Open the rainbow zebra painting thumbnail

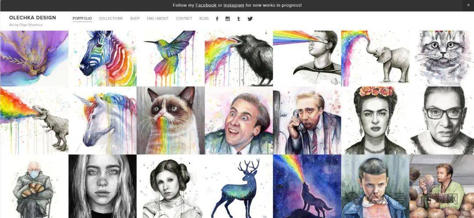102,58
